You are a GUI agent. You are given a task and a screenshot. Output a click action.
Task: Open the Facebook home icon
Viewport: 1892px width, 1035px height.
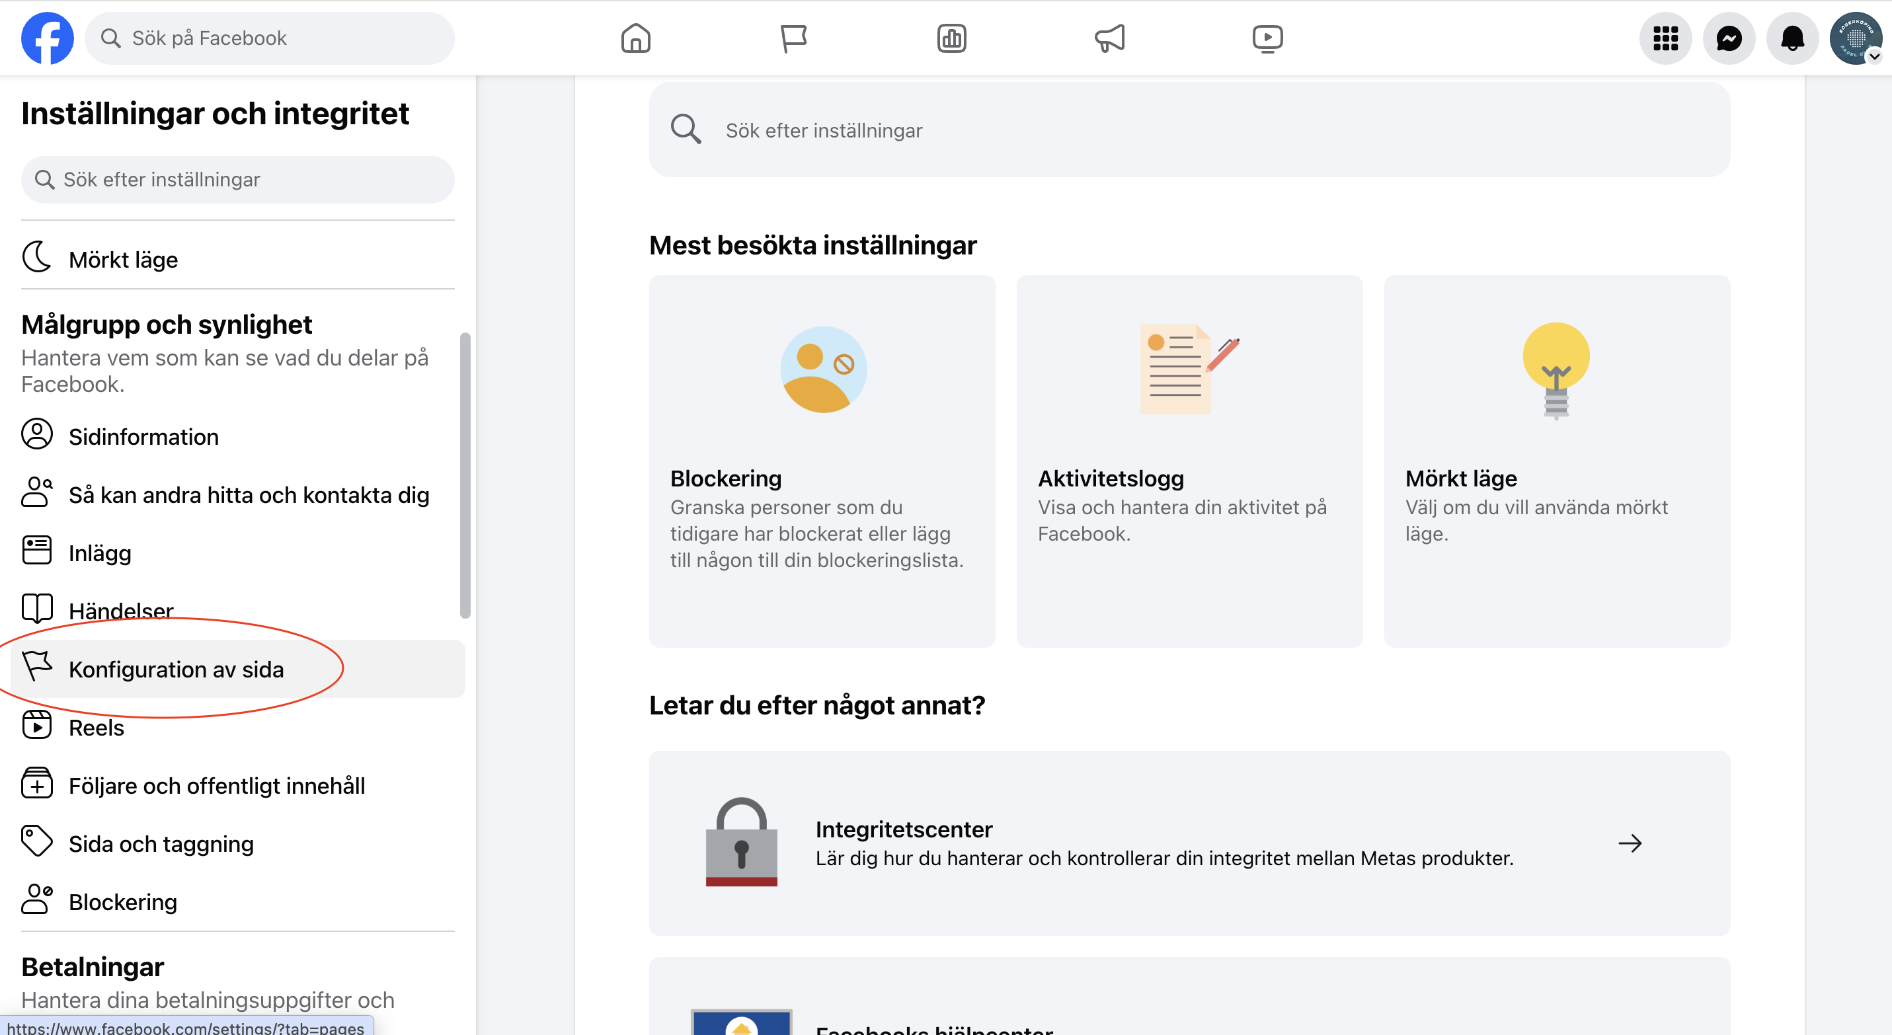click(635, 38)
